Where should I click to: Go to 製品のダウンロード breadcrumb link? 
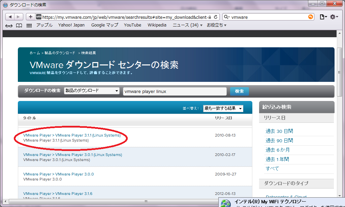point(60,53)
